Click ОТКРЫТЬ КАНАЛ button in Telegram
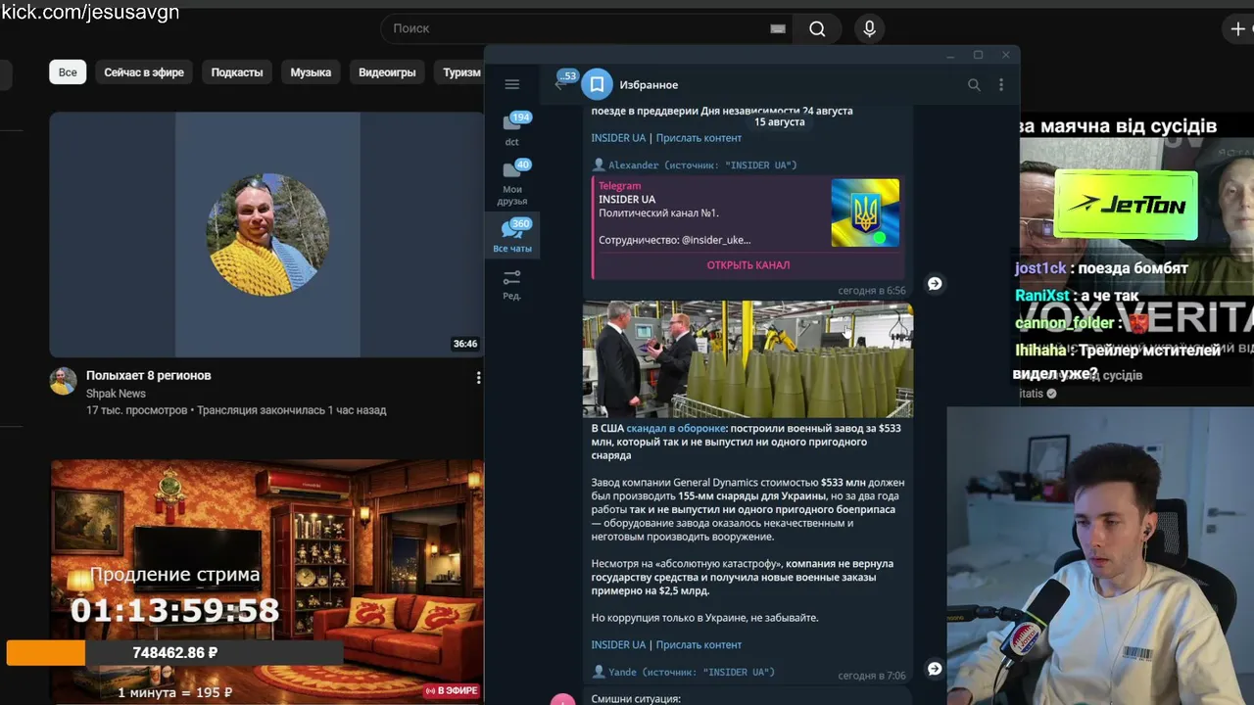The width and height of the screenshot is (1254, 705). 748,265
